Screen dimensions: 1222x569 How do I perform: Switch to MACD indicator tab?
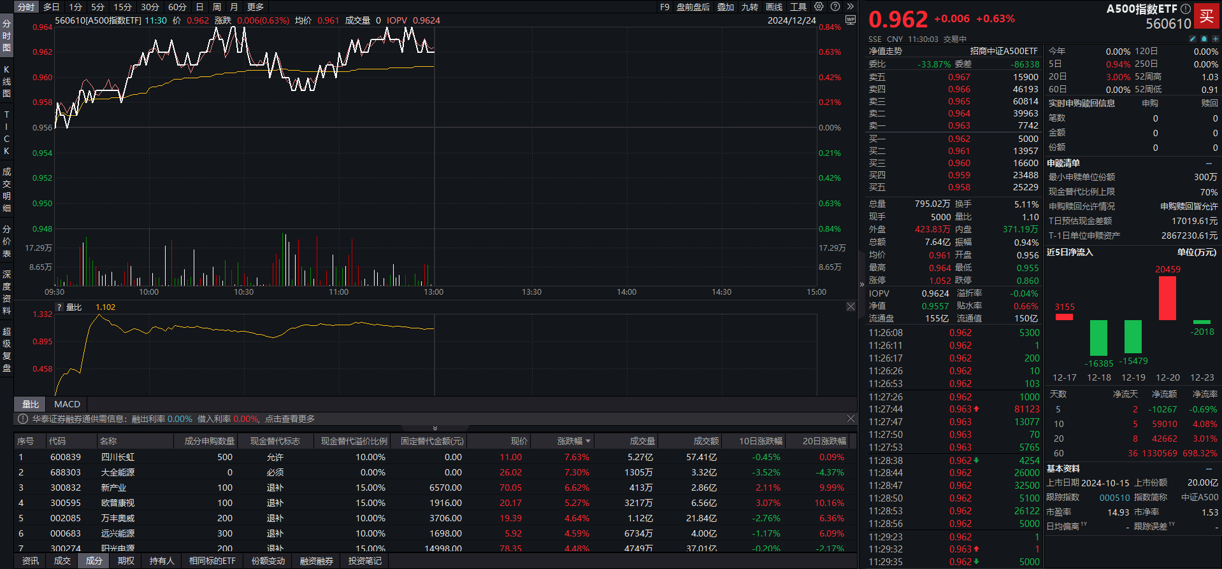67,404
